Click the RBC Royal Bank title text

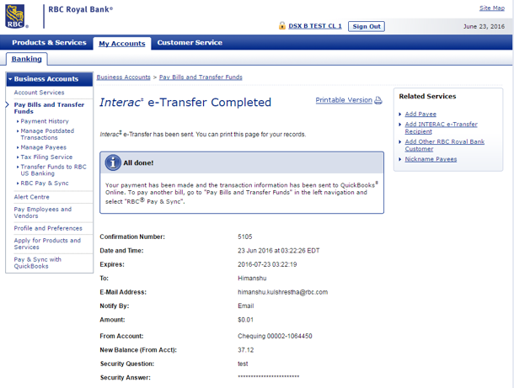click(80, 9)
